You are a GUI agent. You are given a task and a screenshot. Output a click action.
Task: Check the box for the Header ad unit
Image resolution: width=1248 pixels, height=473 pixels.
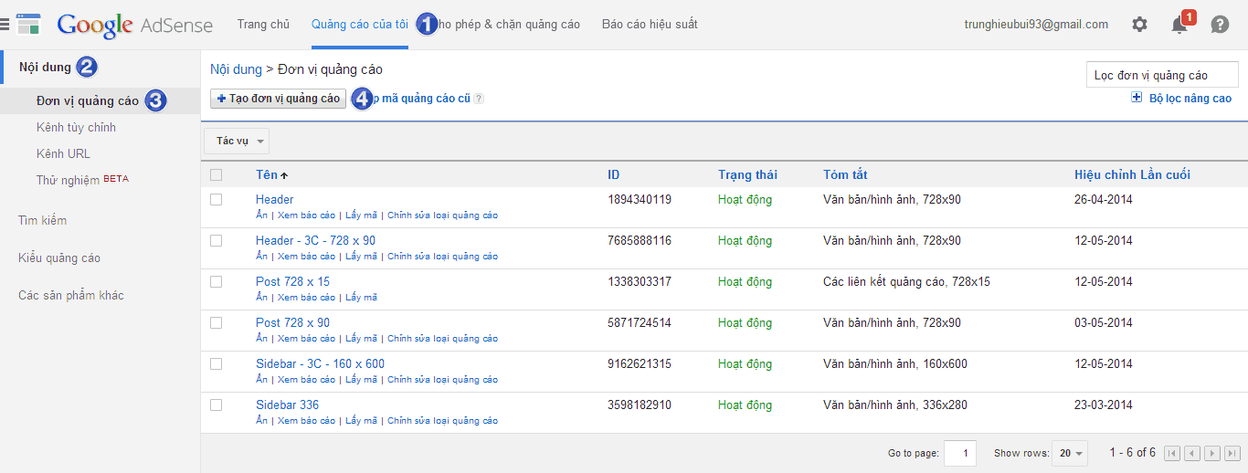pyautogui.click(x=217, y=199)
